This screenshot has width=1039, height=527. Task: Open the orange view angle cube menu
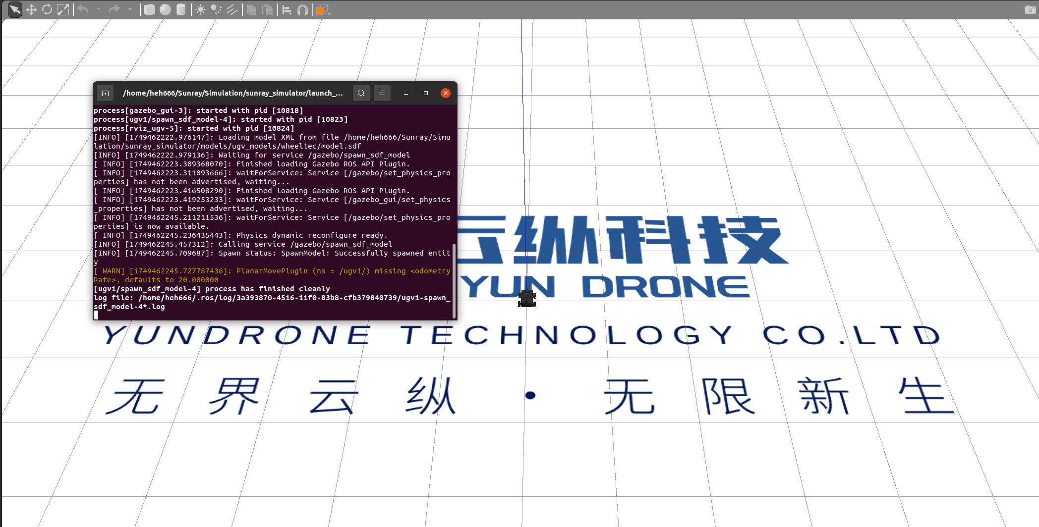322,9
